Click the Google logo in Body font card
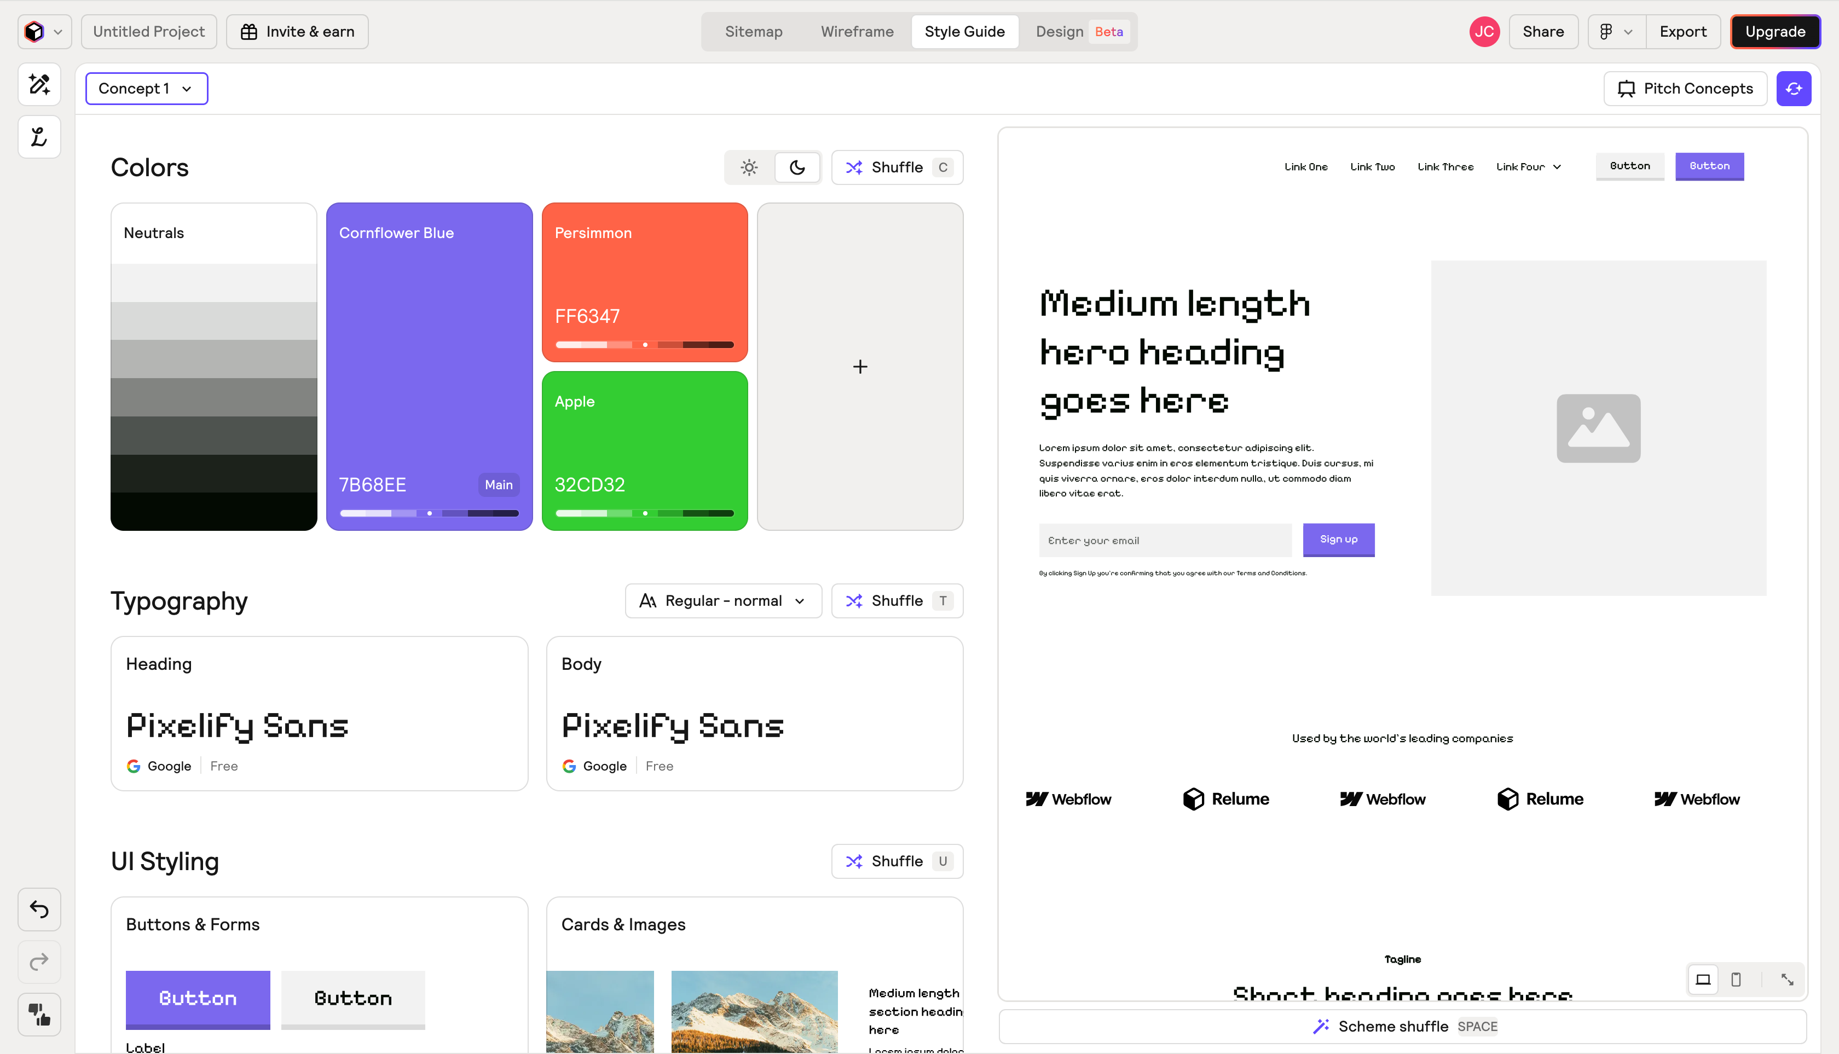The image size is (1839, 1054). click(569, 766)
